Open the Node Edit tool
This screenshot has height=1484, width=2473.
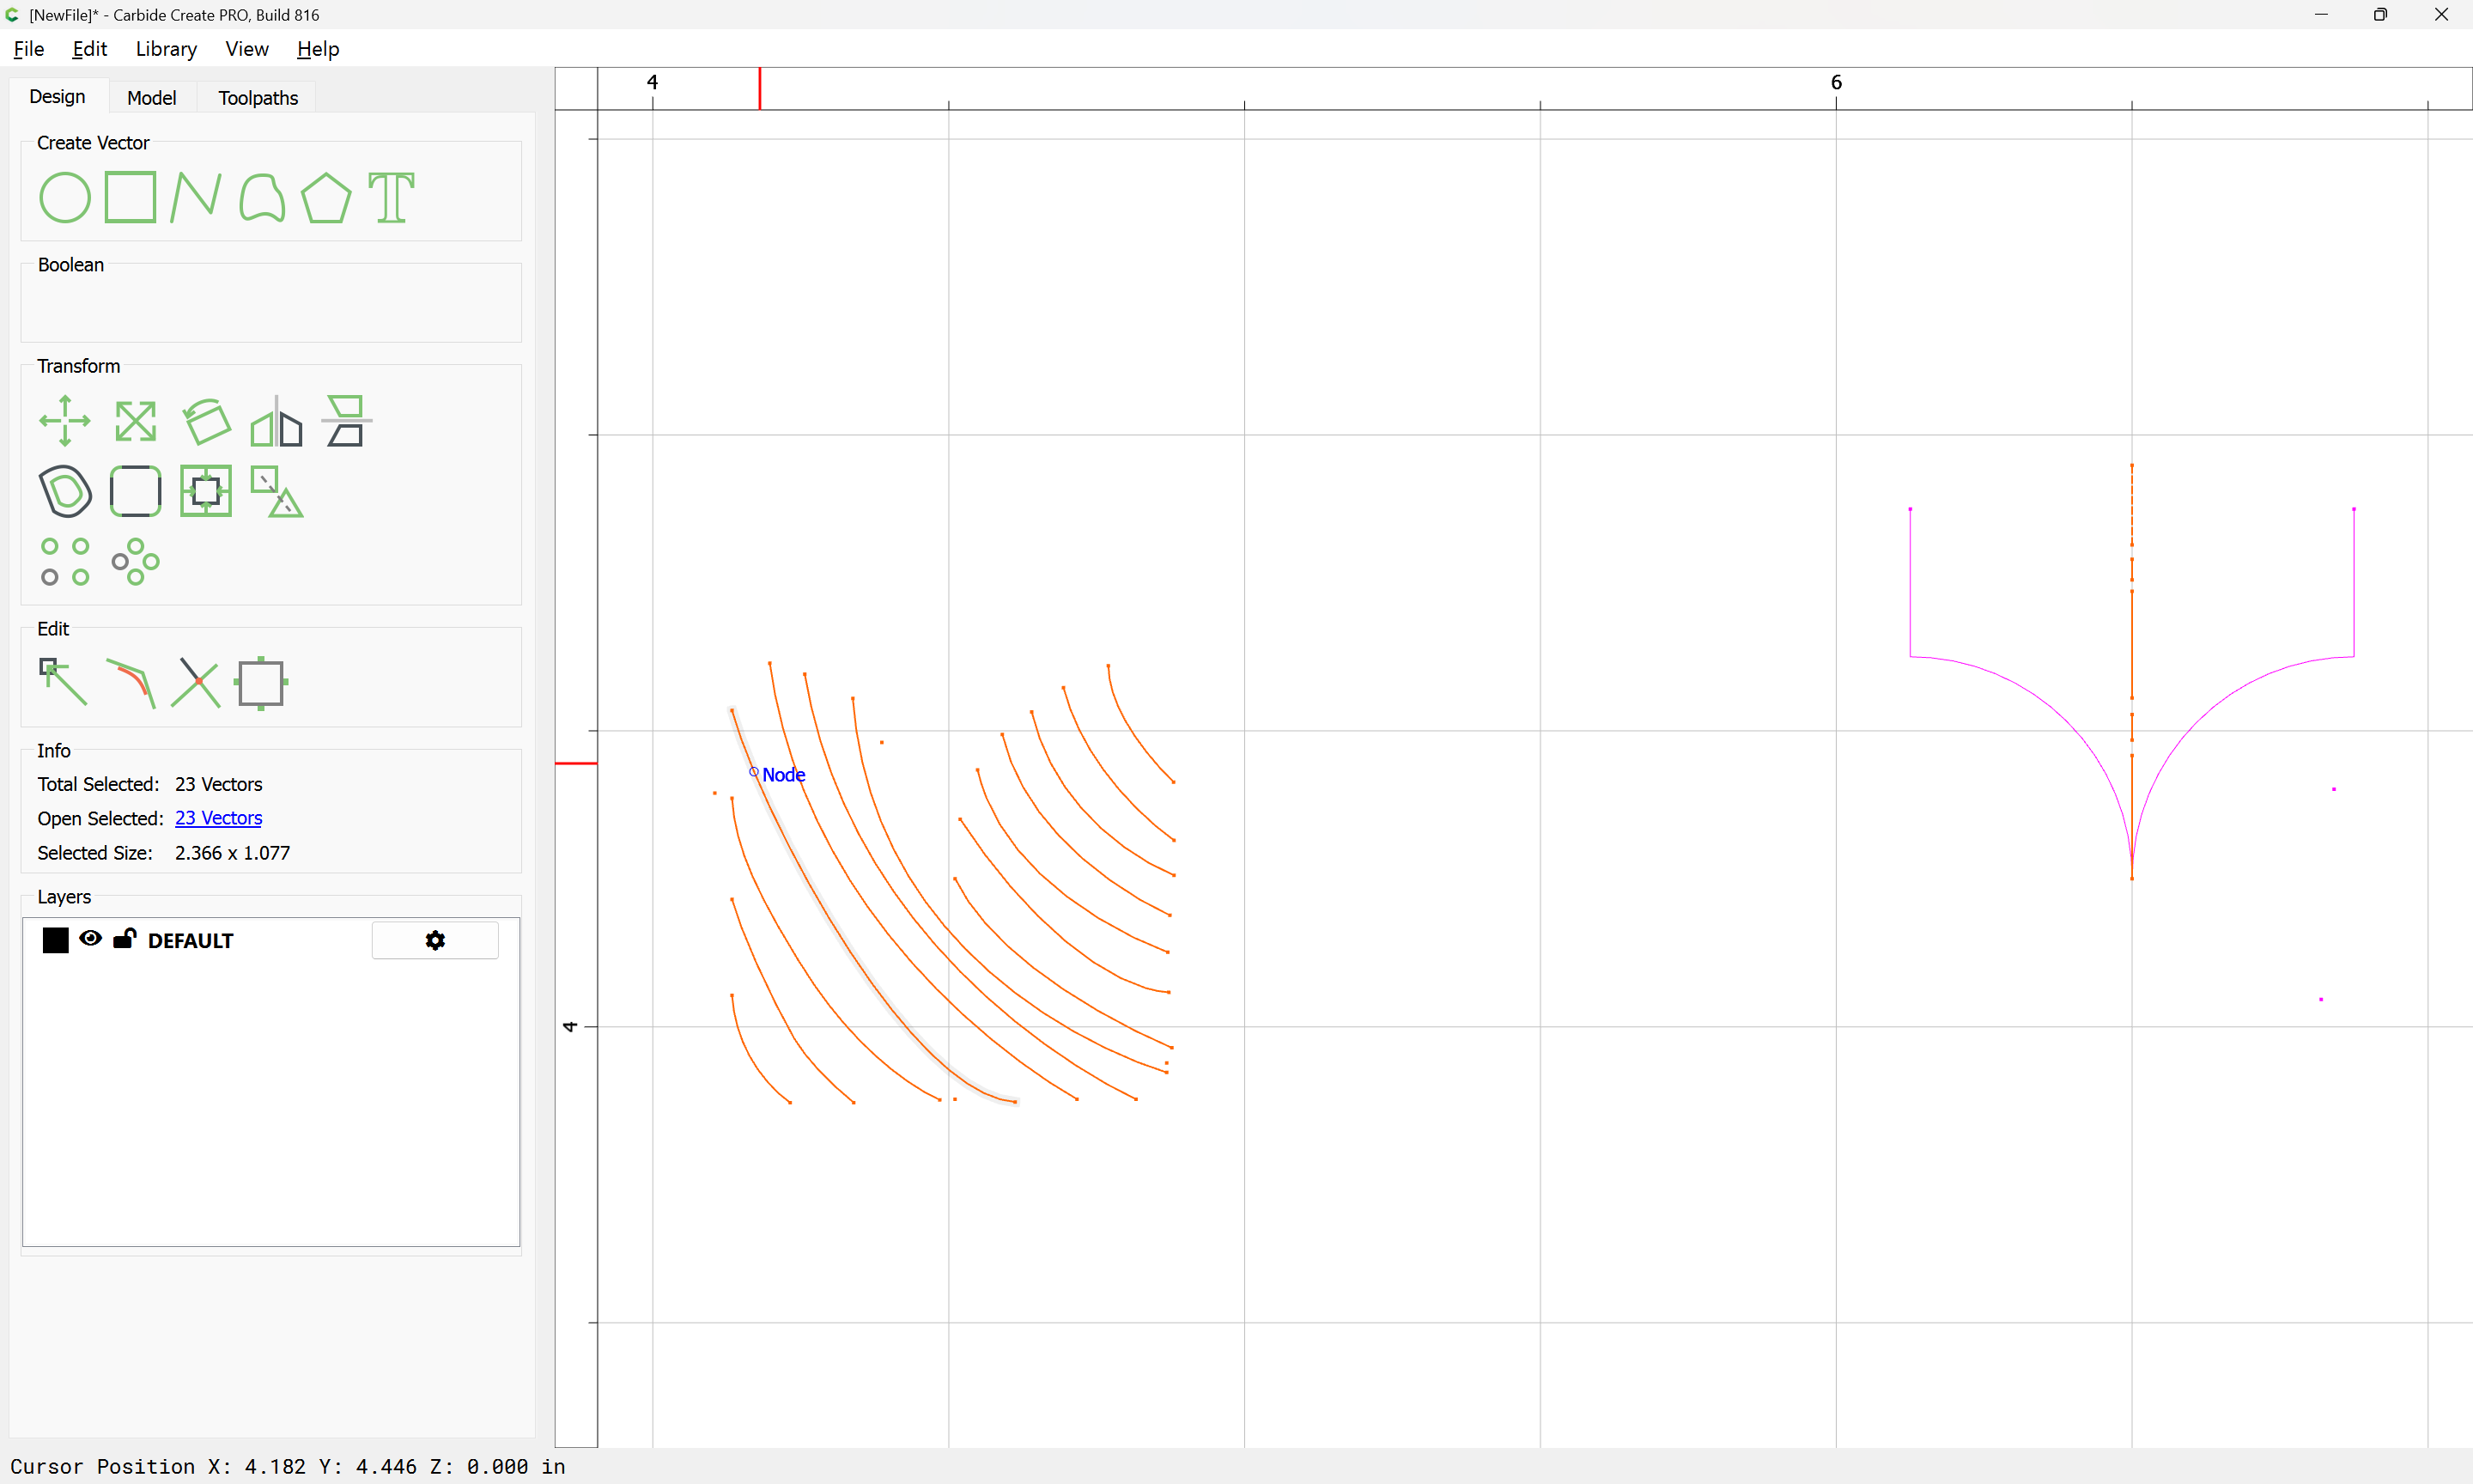click(63, 682)
